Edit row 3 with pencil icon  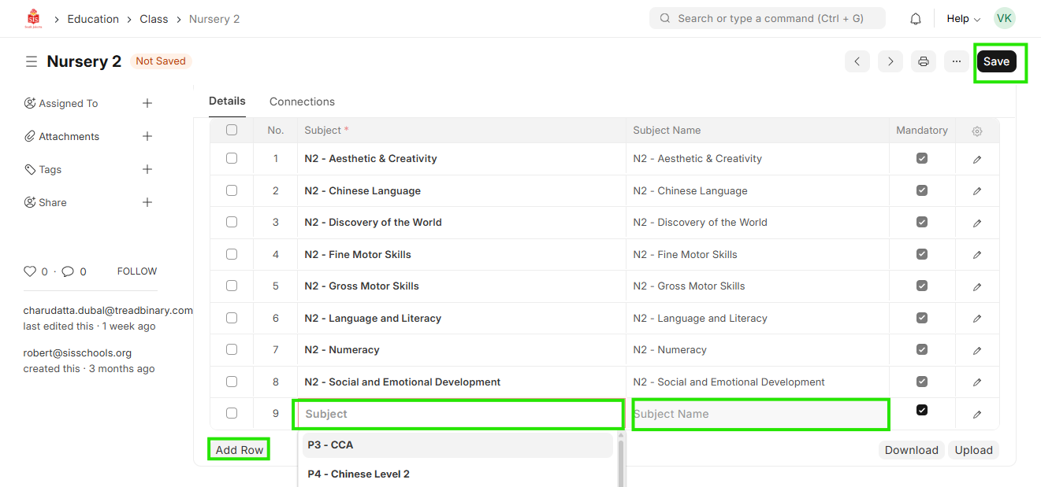[977, 223]
